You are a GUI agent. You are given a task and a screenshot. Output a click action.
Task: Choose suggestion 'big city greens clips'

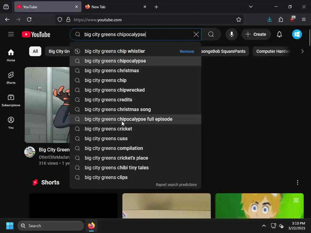click(135, 177)
